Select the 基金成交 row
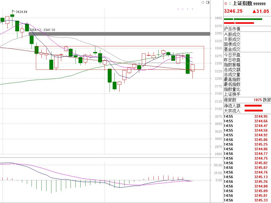The height and width of the screenshot is (203, 271). pyautogui.click(x=247, y=49)
